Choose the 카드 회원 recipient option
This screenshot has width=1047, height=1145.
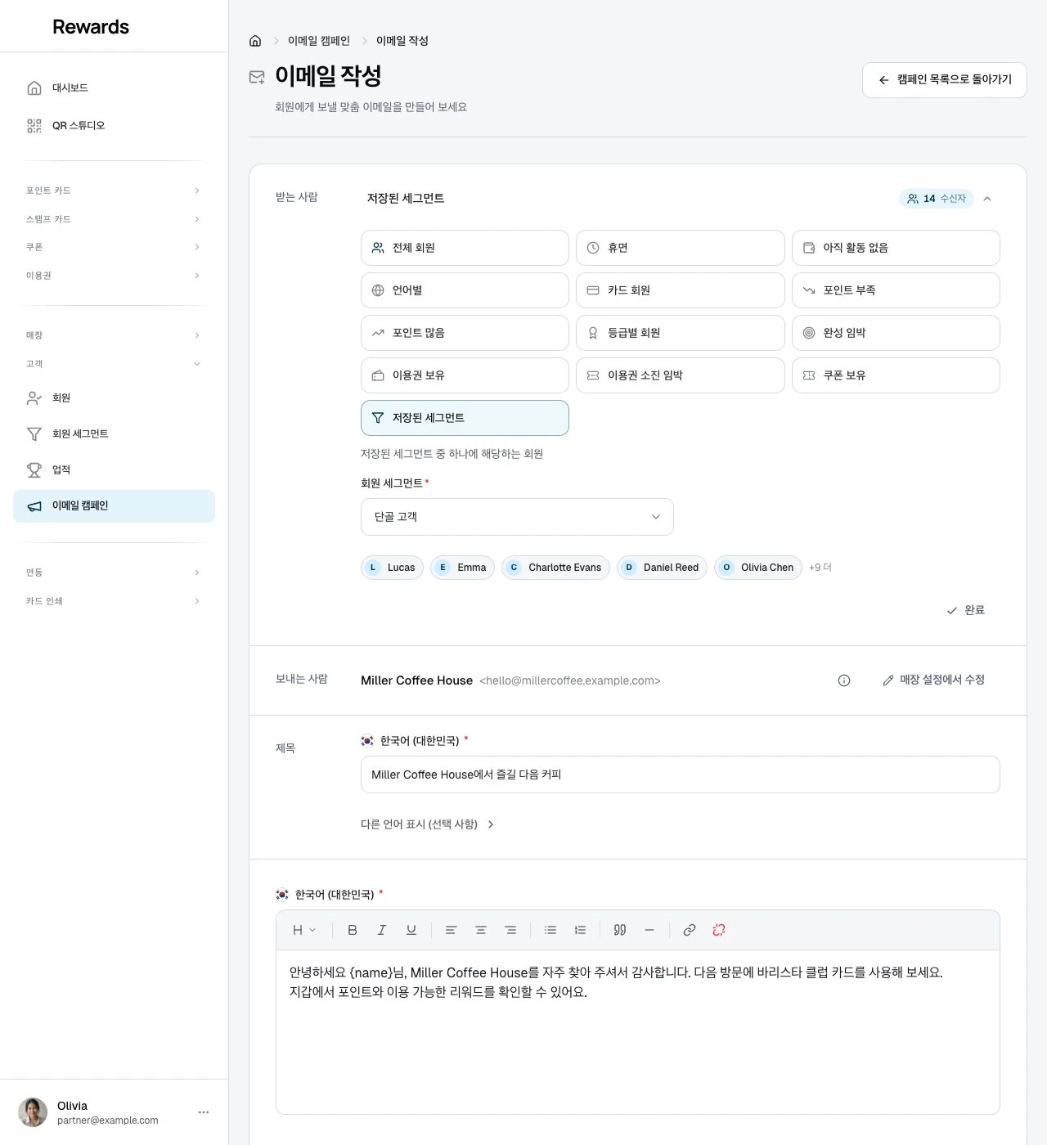tap(681, 290)
